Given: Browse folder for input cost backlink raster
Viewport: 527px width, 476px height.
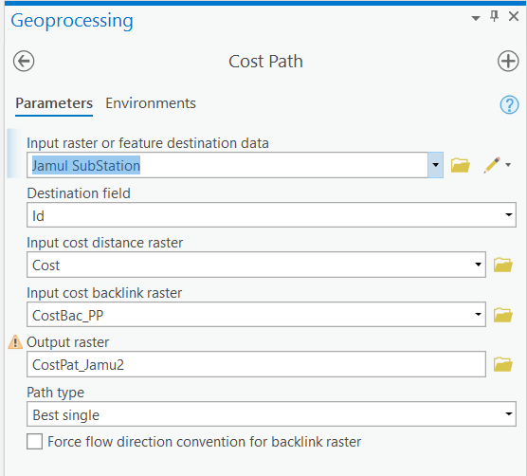Looking at the screenshot, I should pyautogui.click(x=502, y=315).
